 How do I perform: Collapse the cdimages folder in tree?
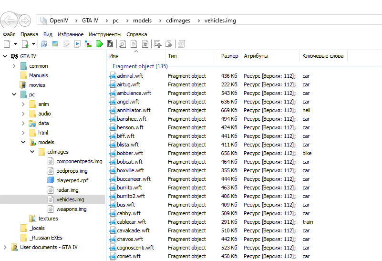point(32,152)
